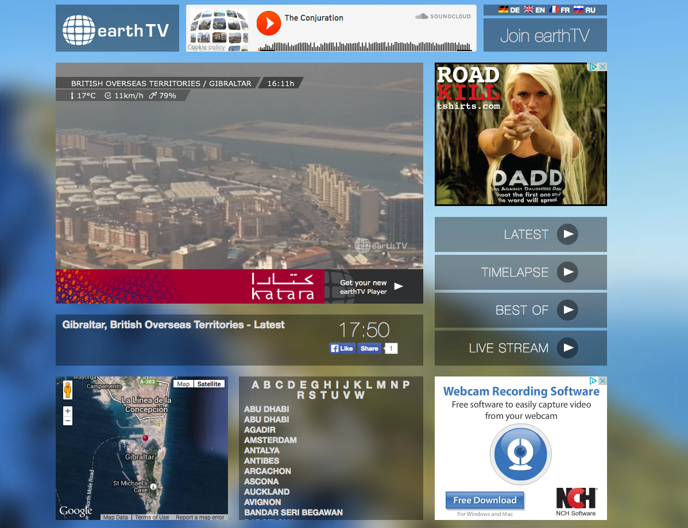Image resolution: width=688 pixels, height=528 pixels.
Task: Jump to cities starting with G
Action: (315, 385)
